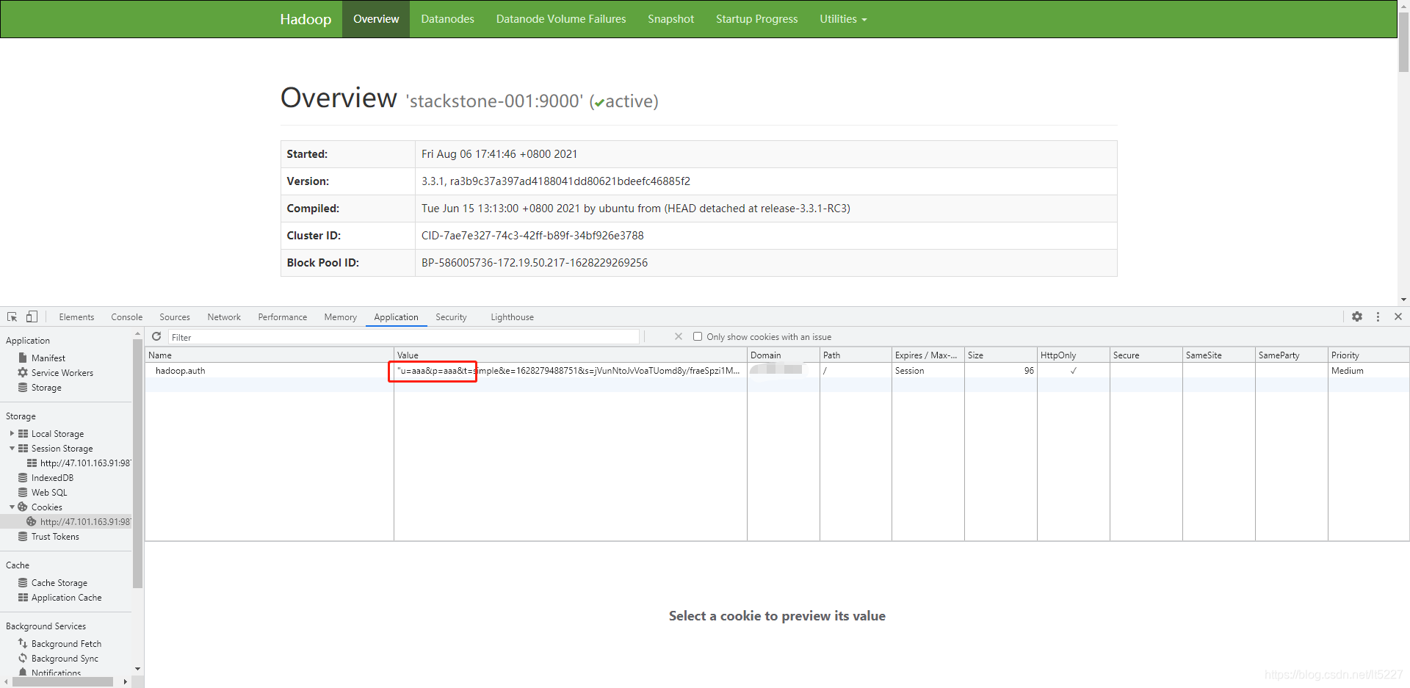Open the Utilities dropdown menu
Image resolution: width=1410 pixels, height=688 pixels.
pyautogui.click(x=843, y=19)
